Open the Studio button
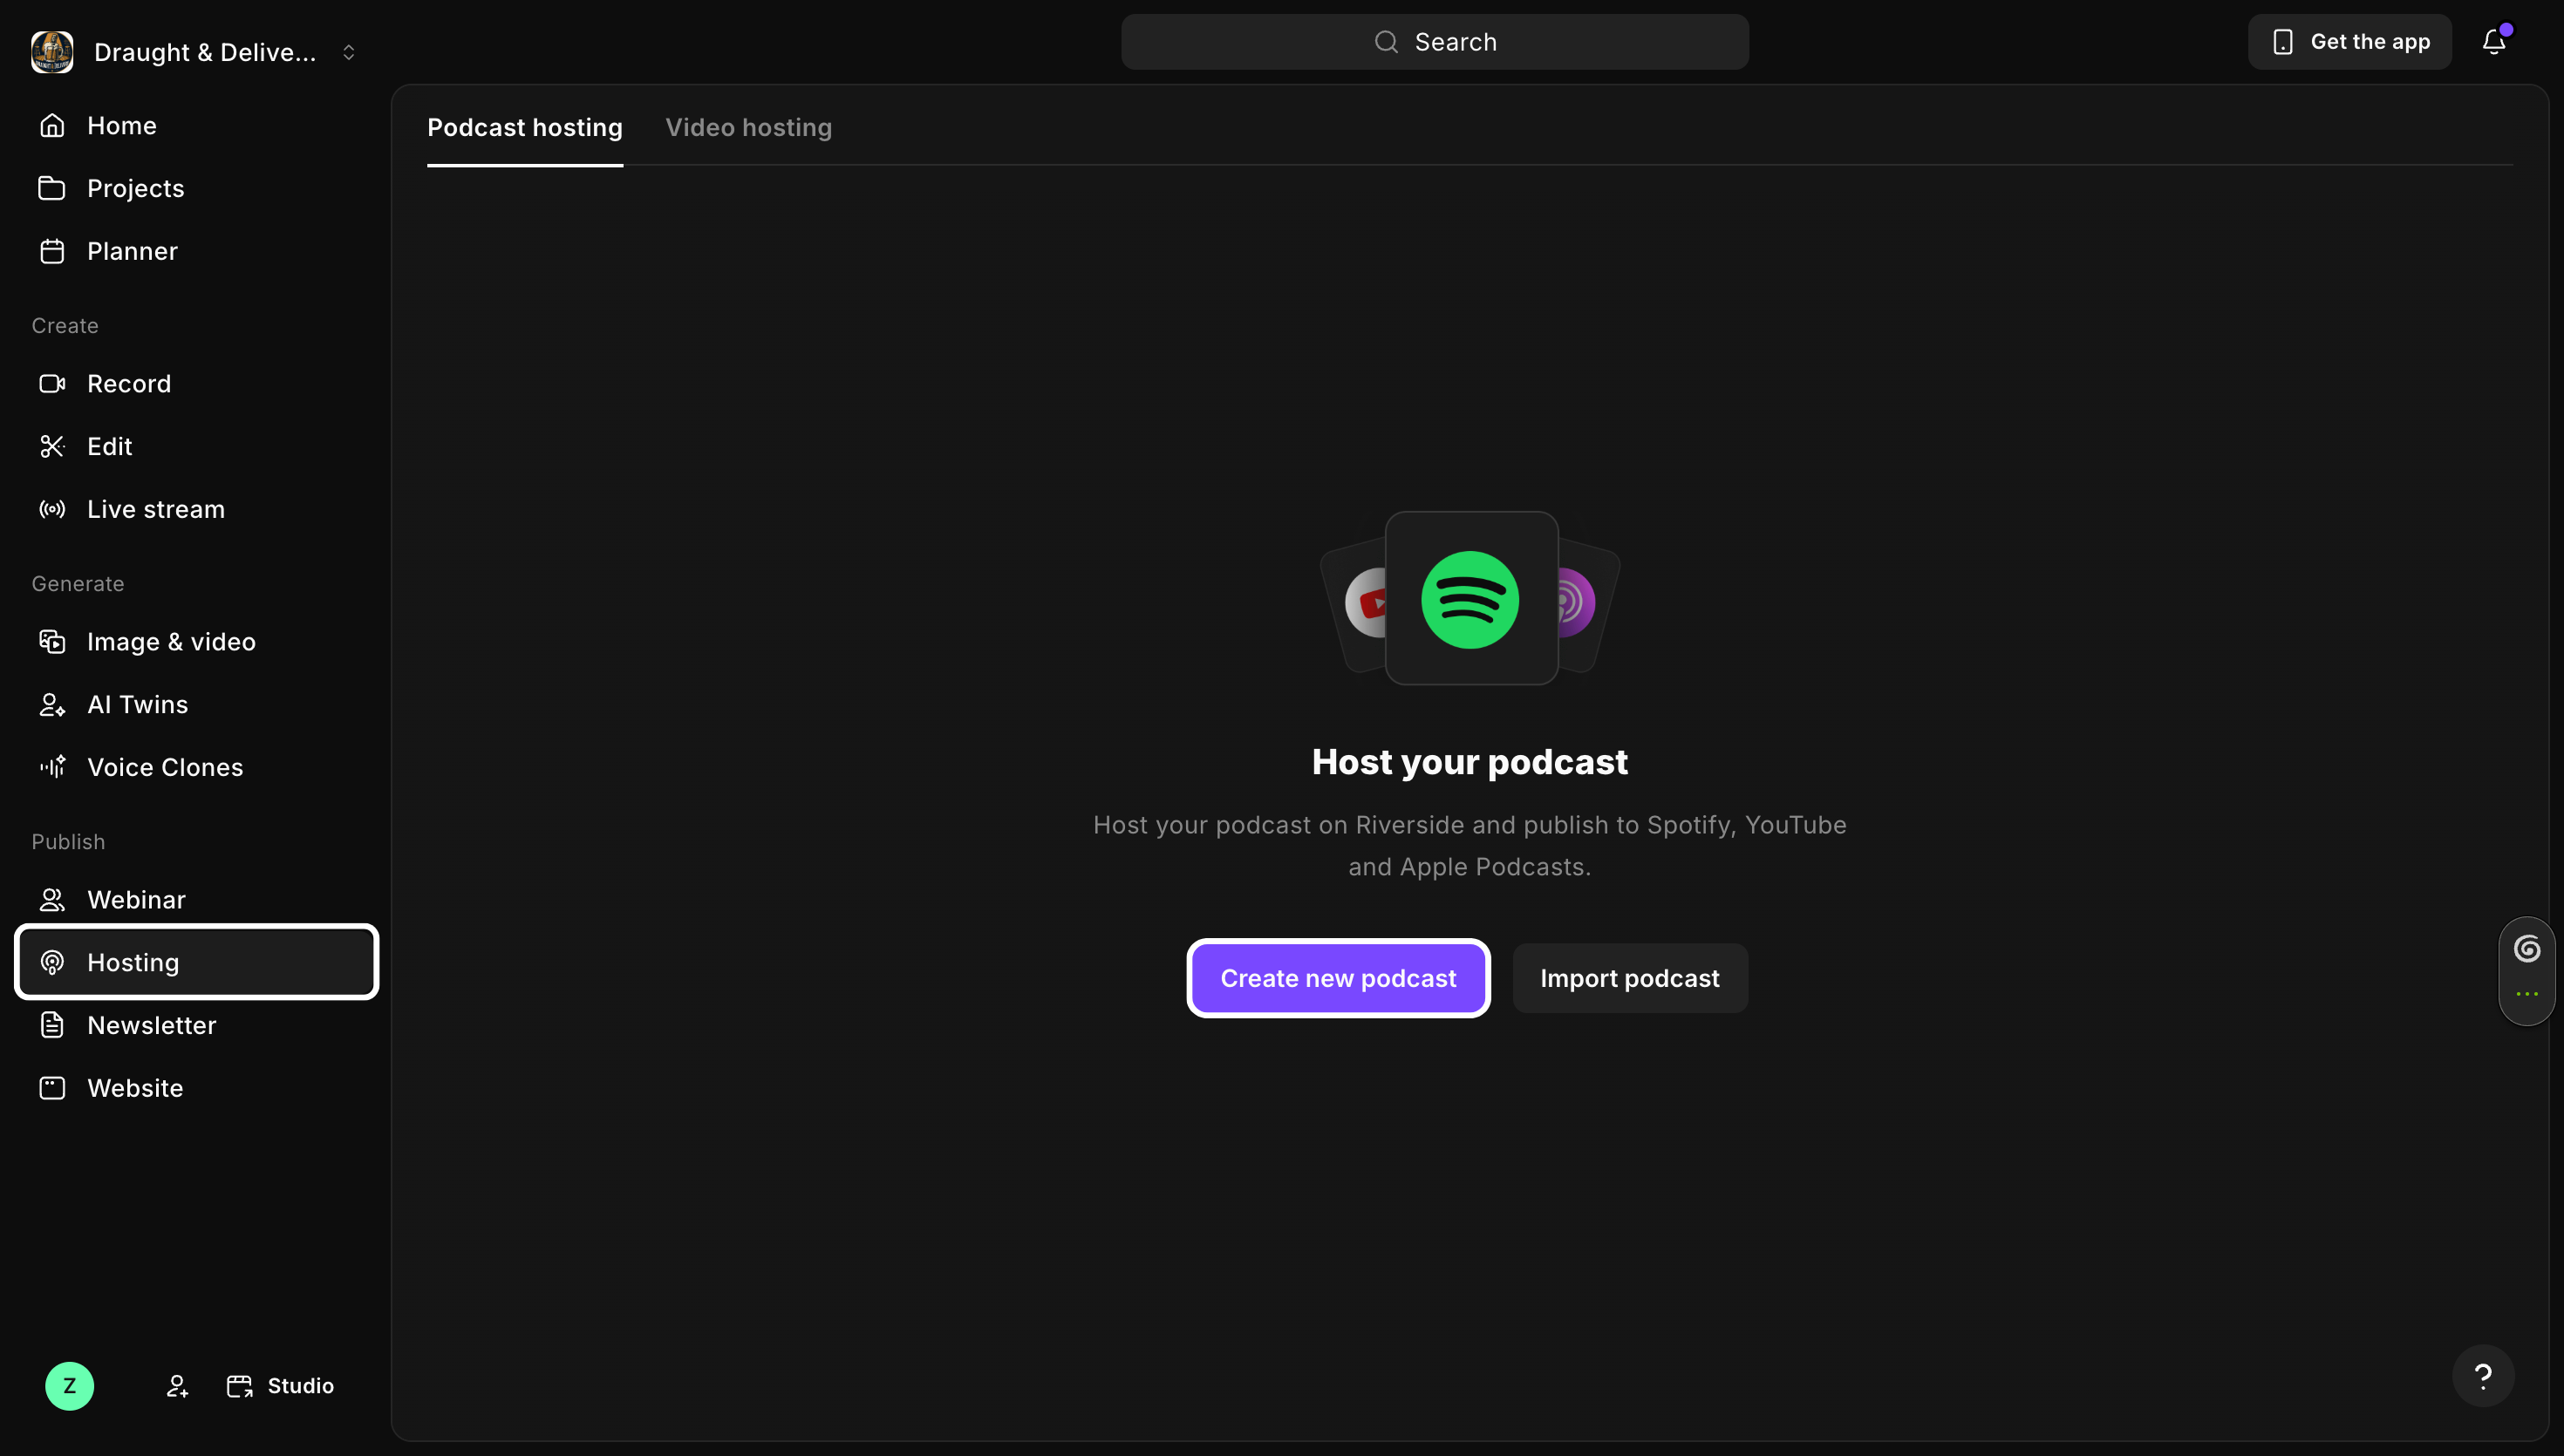The image size is (2564, 1456). click(x=281, y=1386)
